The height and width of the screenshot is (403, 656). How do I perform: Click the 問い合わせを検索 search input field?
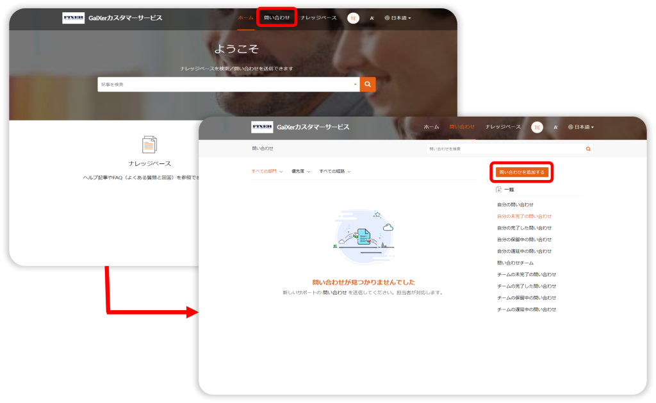click(x=505, y=149)
